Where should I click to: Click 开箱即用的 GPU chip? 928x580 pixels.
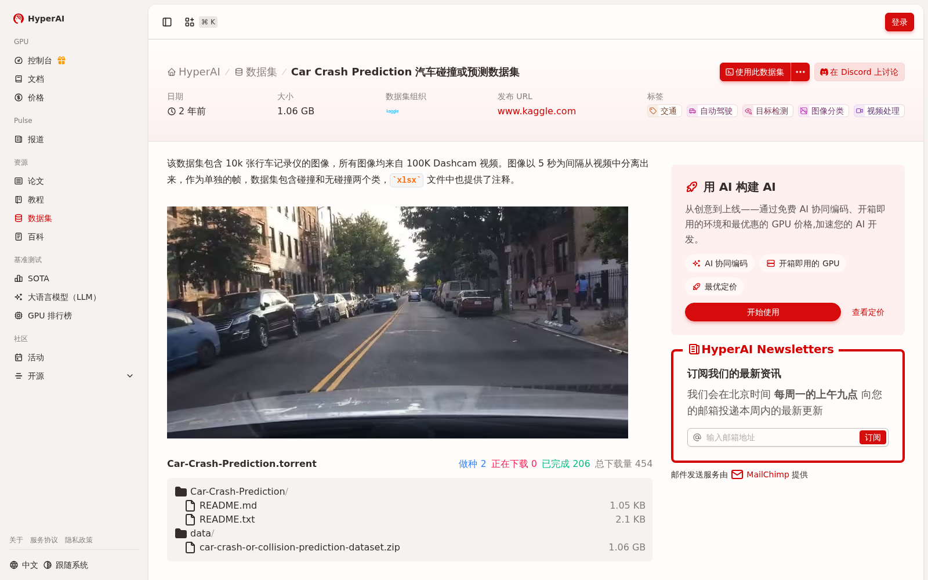[803, 263]
